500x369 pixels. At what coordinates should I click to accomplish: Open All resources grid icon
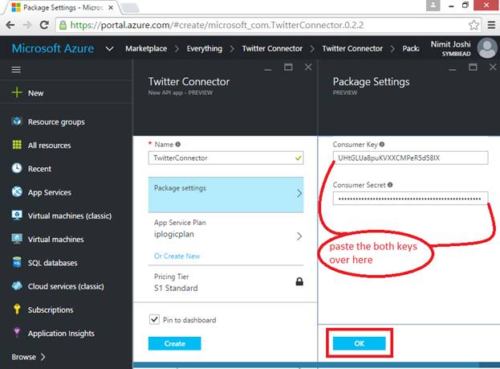pos(17,145)
